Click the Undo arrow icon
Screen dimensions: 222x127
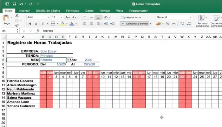[x=21, y=4]
